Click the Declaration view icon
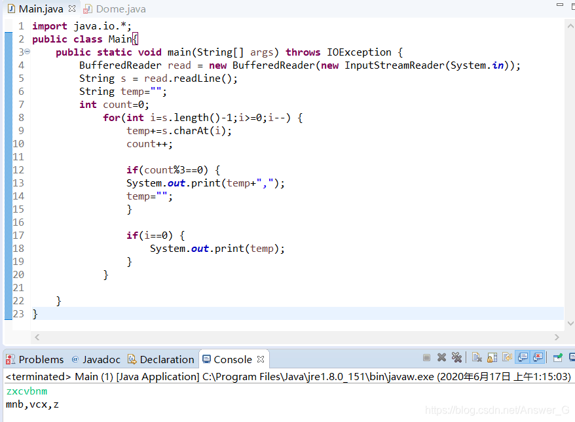Image resolution: width=575 pixels, height=422 pixels. point(132,359)
